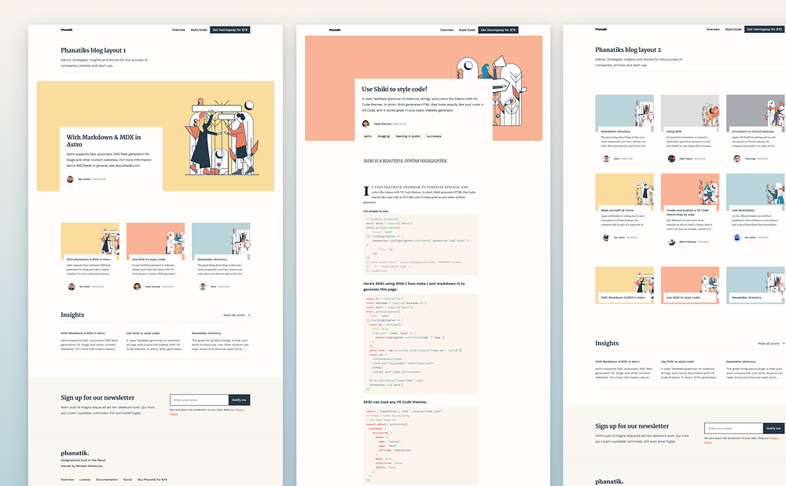The image size is (786, 486).
Task: Open Style Guide link in right page header
Action: (x=733, y=29)
